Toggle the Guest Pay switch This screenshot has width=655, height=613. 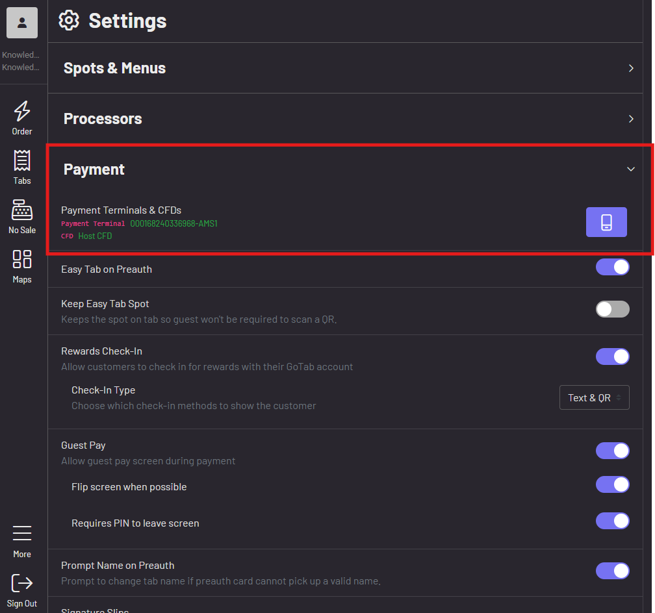pyautogui.click(x=613, y=451)
